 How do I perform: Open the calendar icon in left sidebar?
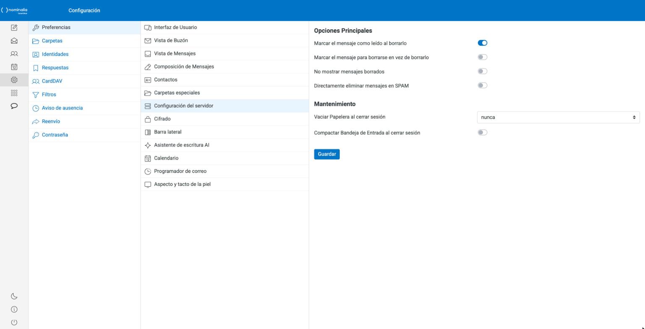pos(14,67)
